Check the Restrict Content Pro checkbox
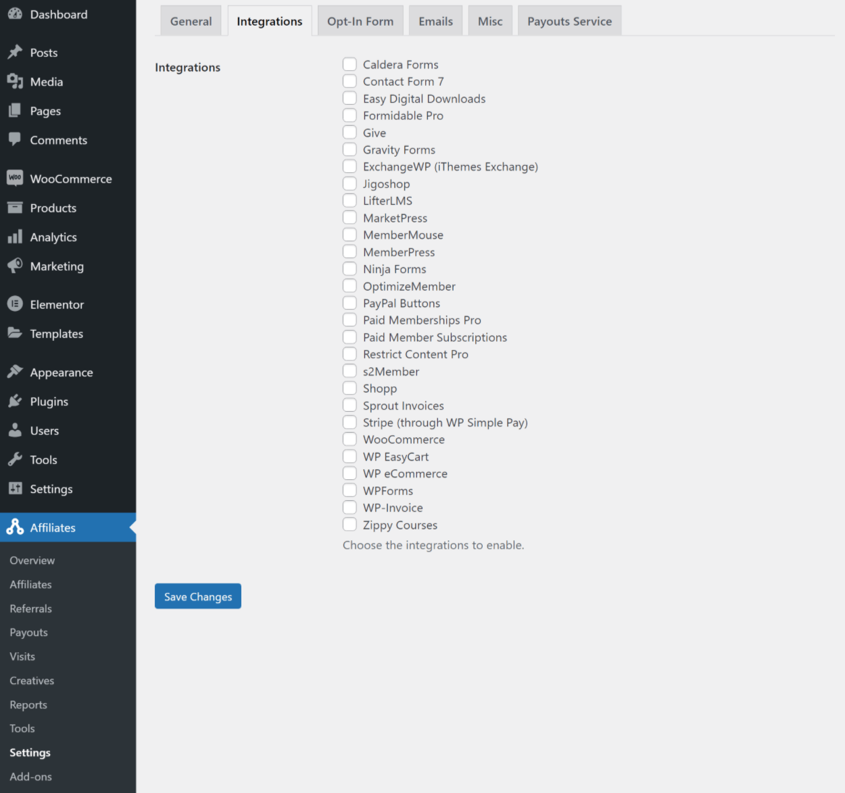845x793 pixels. tap(349, 354)
